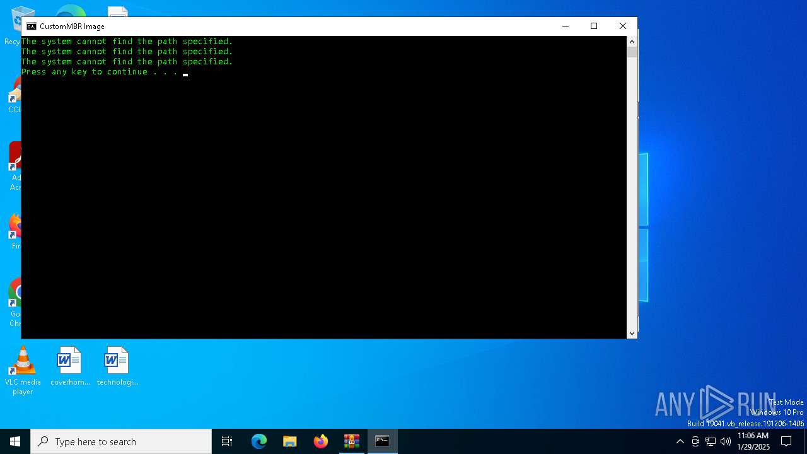807x454 pixels.
Task: Close the CustomMBR Image window
Action: (623, 26)
